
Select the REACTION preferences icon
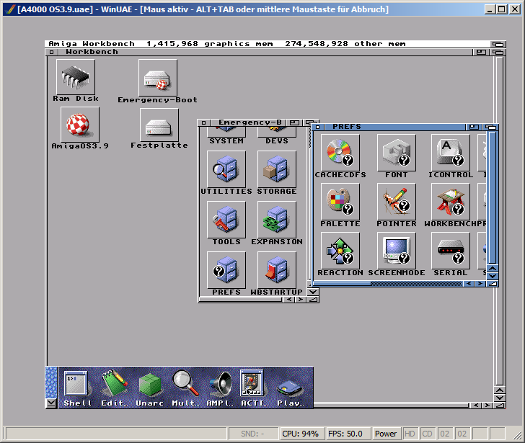coord(340,251)
